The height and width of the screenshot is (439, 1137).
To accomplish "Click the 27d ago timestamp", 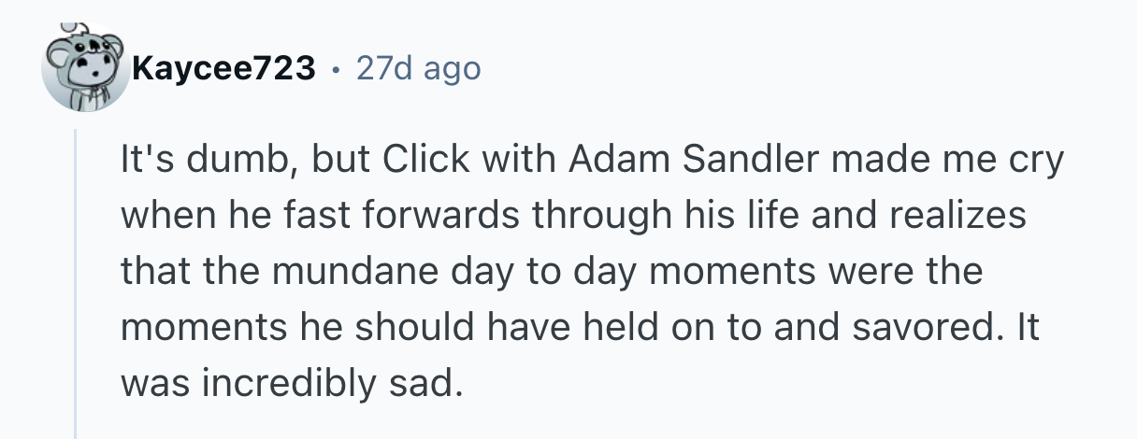I will (x=418, y=68).
